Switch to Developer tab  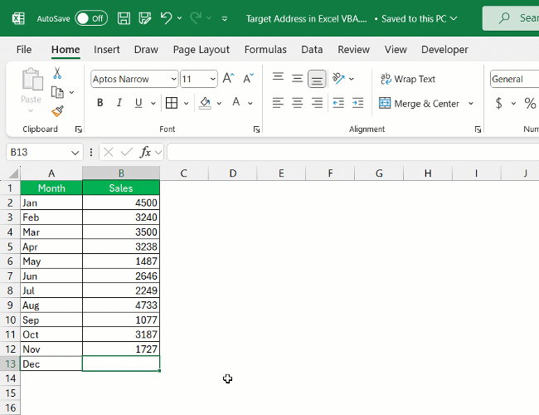tap(444, 50)
